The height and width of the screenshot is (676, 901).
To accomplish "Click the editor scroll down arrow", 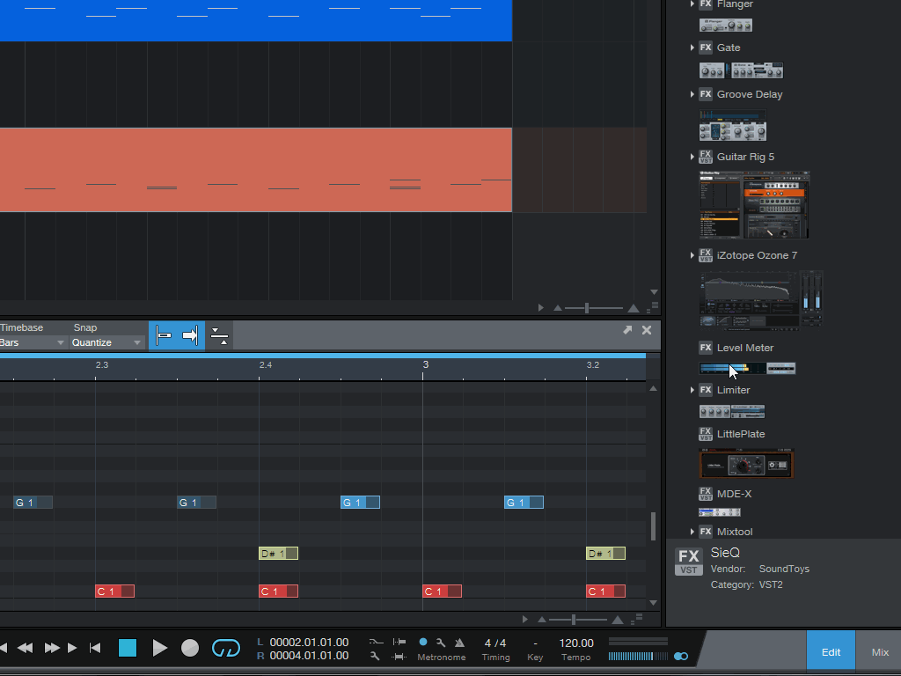I will click(653, 602).
